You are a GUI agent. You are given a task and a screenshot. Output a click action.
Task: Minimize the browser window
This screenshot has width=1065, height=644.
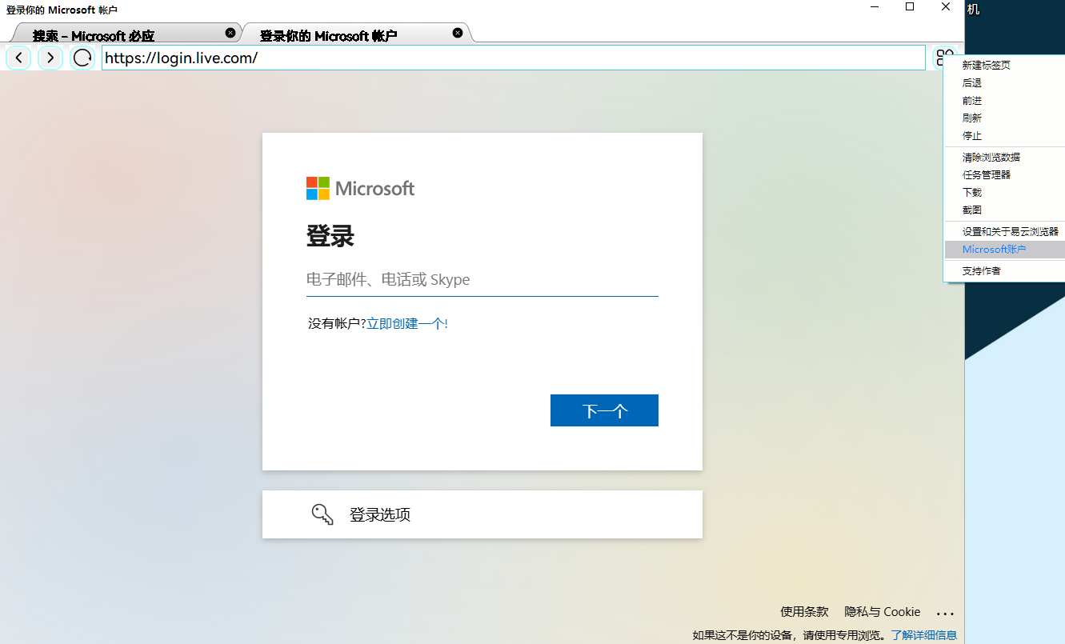click(x=874, y=7)
